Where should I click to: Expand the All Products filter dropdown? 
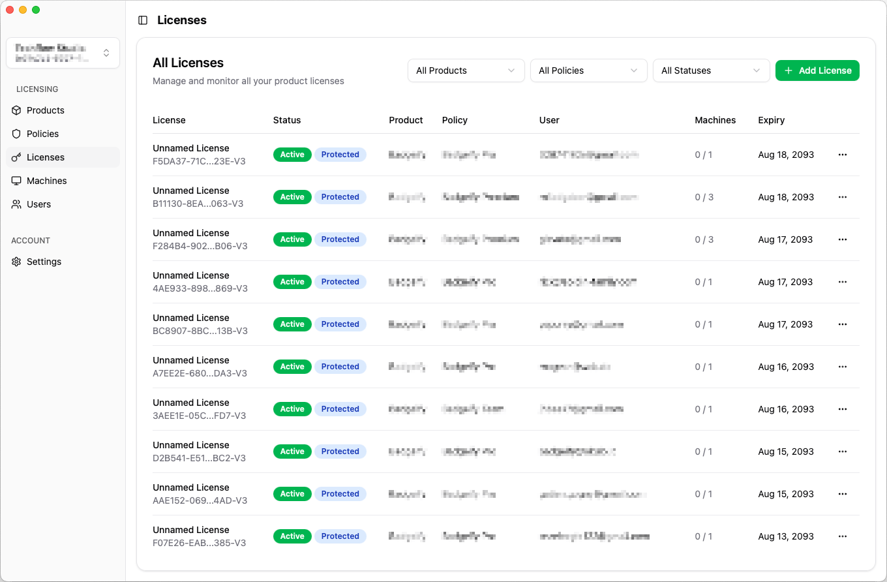(466, 70)
